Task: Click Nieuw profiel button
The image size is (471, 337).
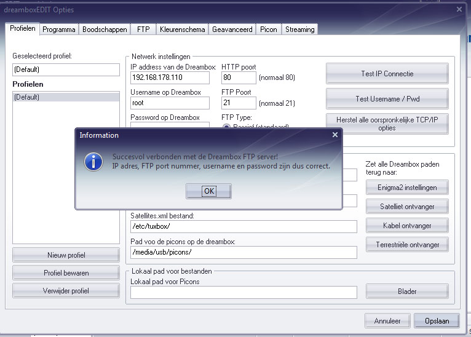Action: click(x=66, y=255)
